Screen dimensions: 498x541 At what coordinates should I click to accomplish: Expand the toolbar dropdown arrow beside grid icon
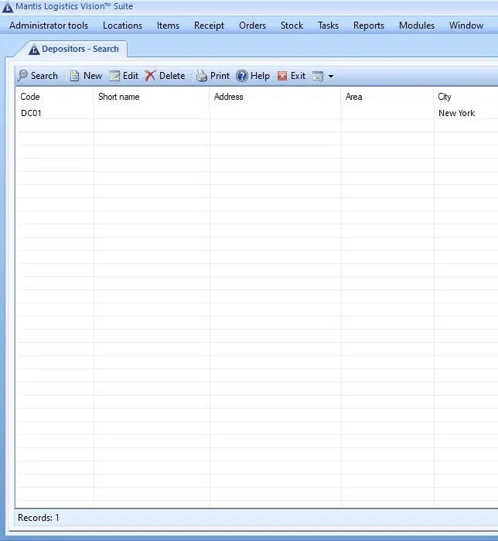click(x=331, y=76)
